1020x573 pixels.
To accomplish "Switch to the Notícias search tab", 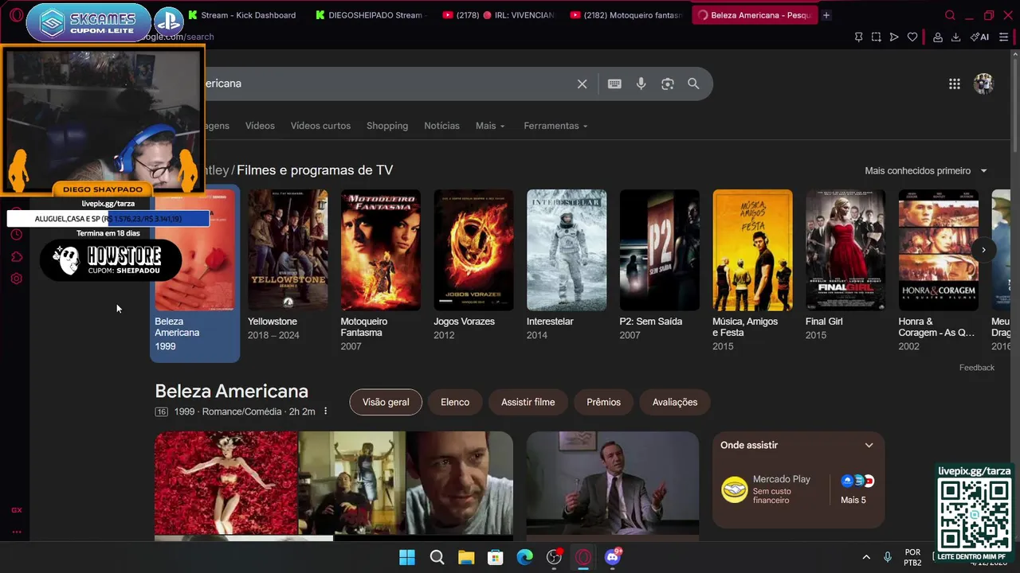I will 441,126.
